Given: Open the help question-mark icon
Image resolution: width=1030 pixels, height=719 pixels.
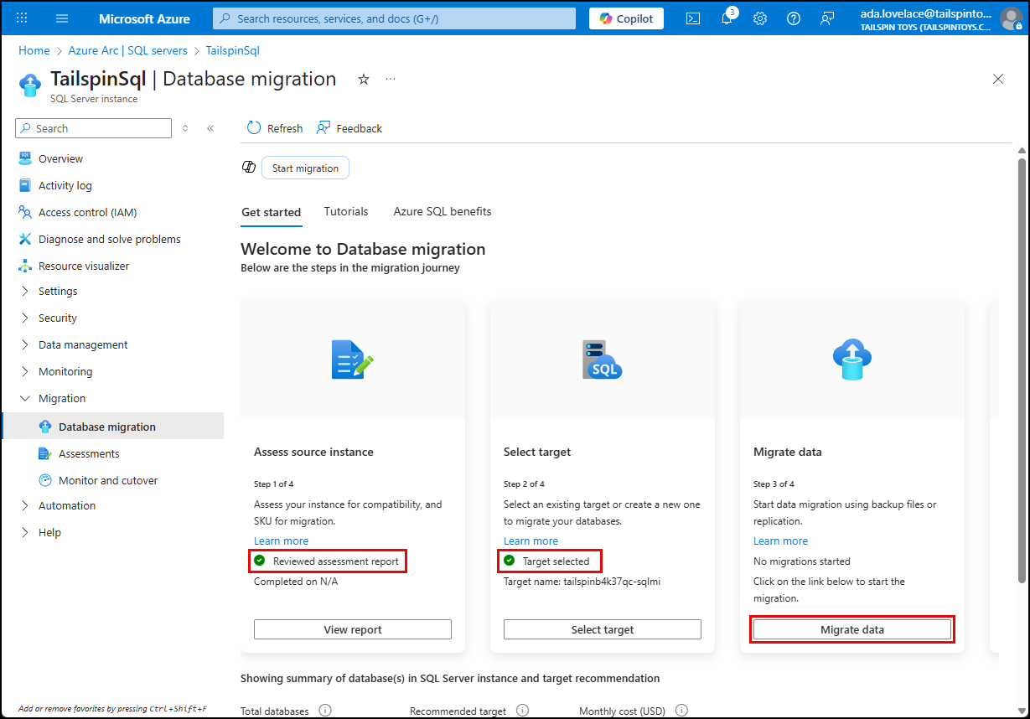Looking at the screenshot, I should (x=793, y=18).
